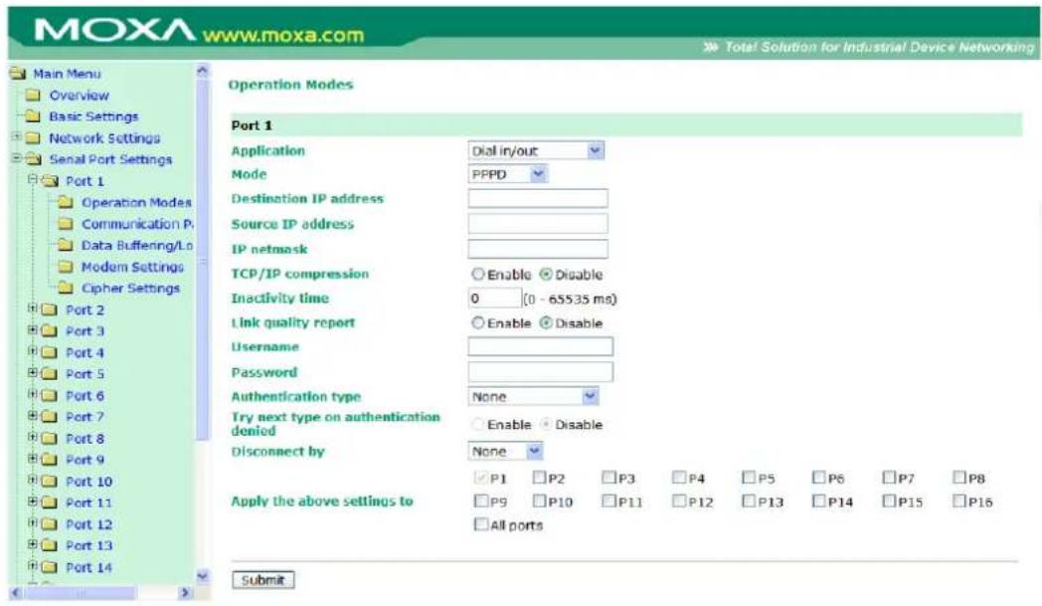Enable Link quality report radio button
This screenshot has width=1042, height=606.
pos(478,322)
